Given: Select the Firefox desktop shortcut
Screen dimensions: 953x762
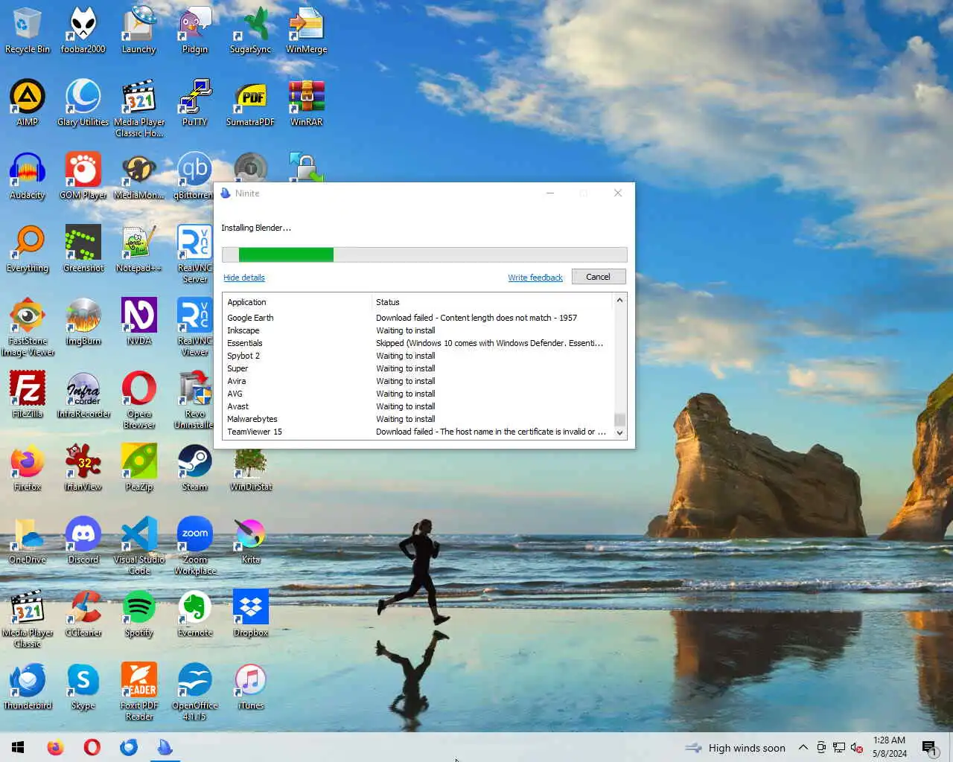Looking at the screenshot, I should (28, 467).
